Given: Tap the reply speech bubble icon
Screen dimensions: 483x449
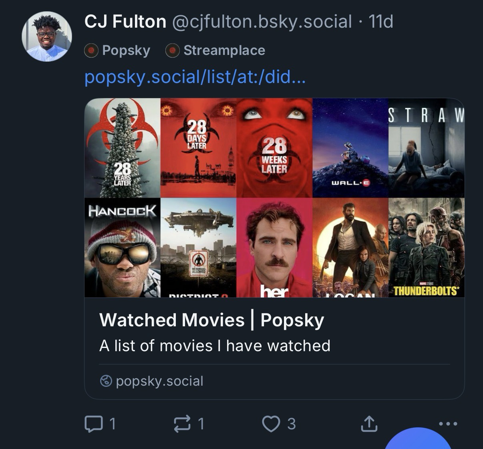Looking at the screenshot, I should point(93,424).
